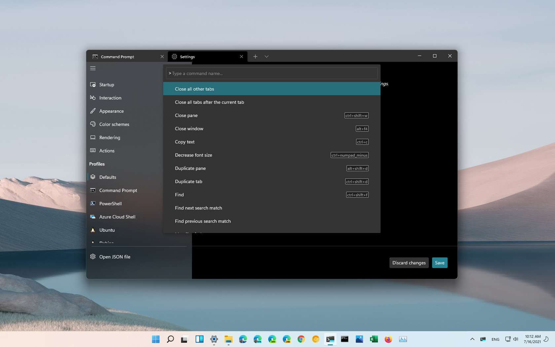Show hidden system tray icons
This screenshot has height=347, width=555.
pos(472,339)
